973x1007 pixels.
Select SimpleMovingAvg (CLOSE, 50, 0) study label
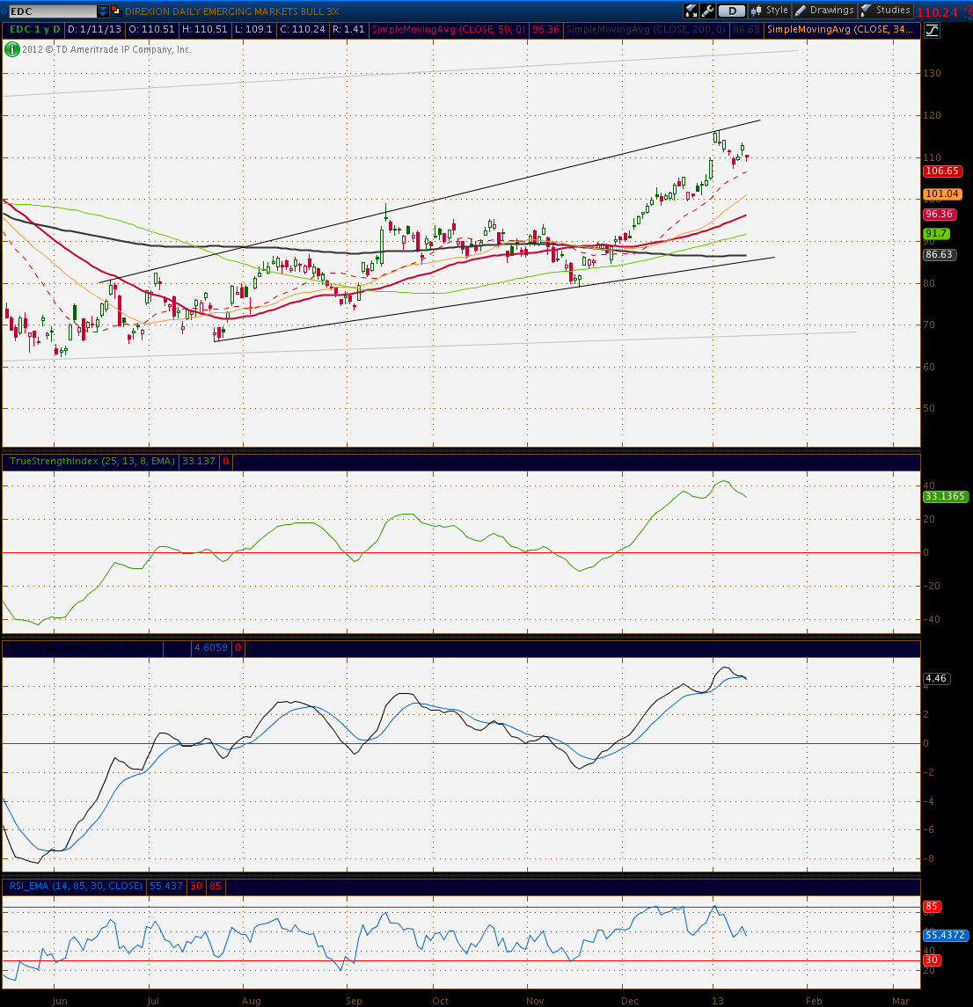pyautogui.click(x=449, y=30)
